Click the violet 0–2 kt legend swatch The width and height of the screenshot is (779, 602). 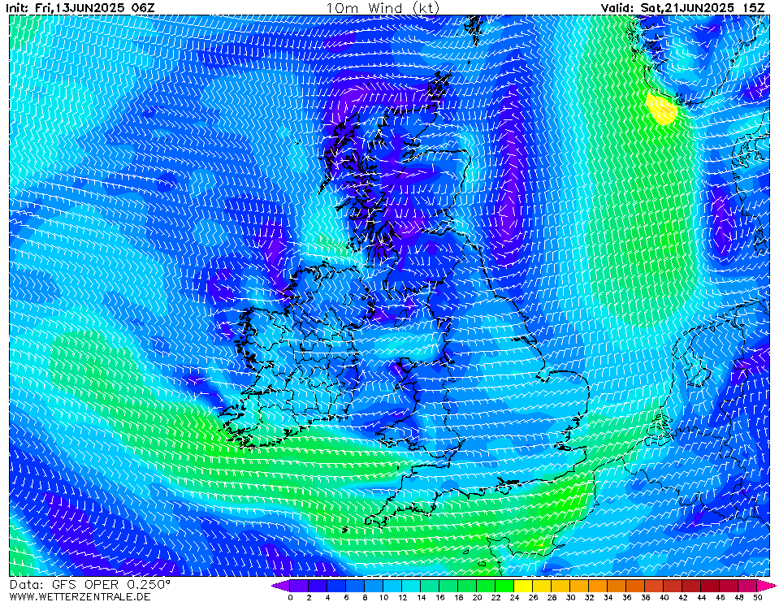tap(299, 586)
